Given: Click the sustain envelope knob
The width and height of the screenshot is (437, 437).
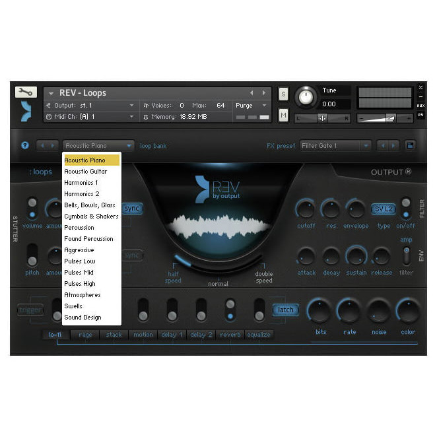Looking at the screenshot, I should pyautogui.click(x=356, y=255).
